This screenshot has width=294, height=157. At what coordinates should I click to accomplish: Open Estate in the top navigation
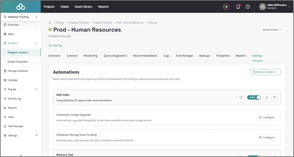65,7
